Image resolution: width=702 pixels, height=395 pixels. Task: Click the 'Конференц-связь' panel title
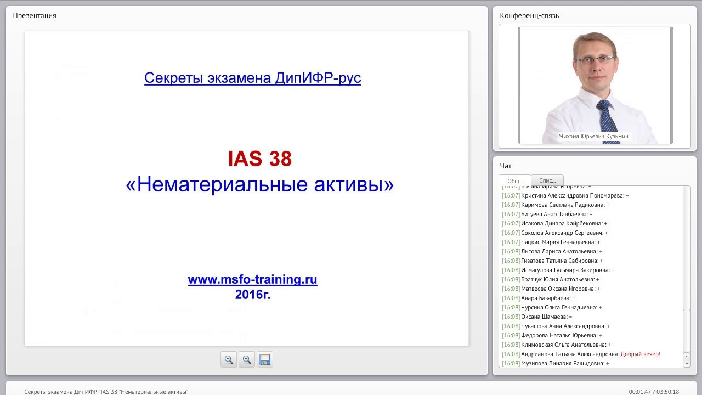(529, 15)
